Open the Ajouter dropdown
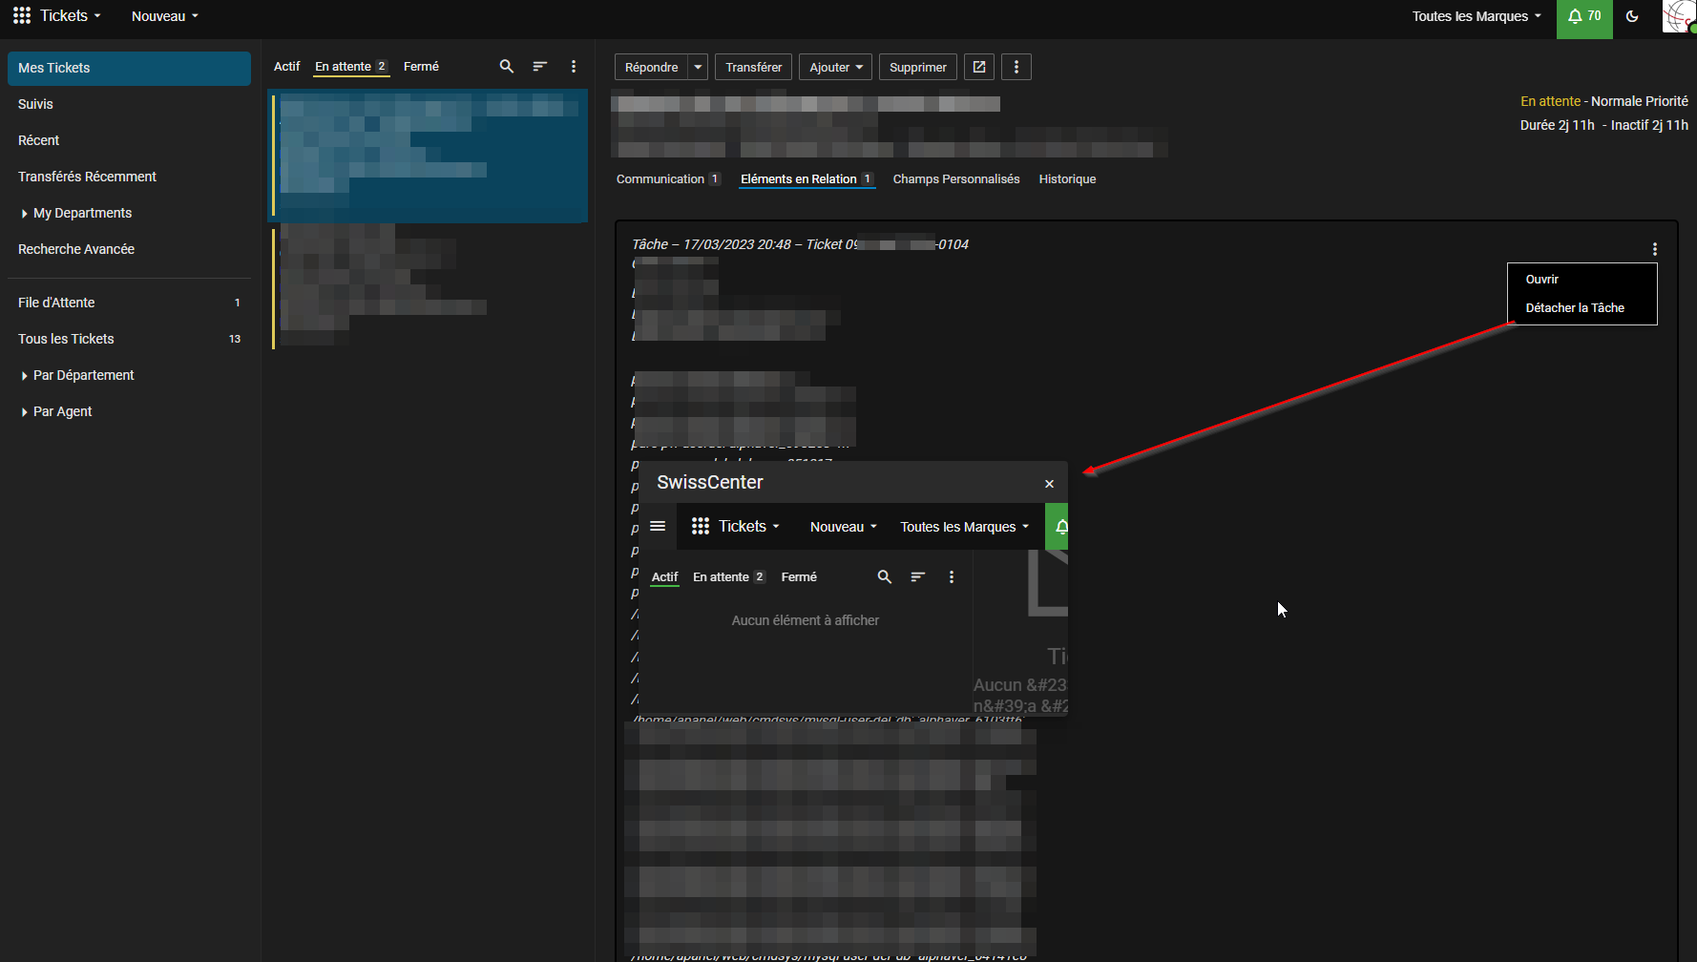The height and width of the screenshot is (962, 1697). click(x=835, y=67)
